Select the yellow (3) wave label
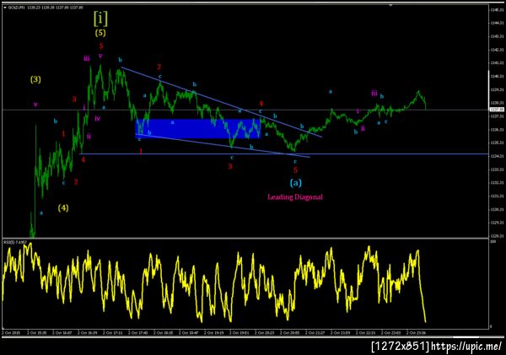Screen dimensions: 506x355 pyautogui.click(x=35, y=79)
